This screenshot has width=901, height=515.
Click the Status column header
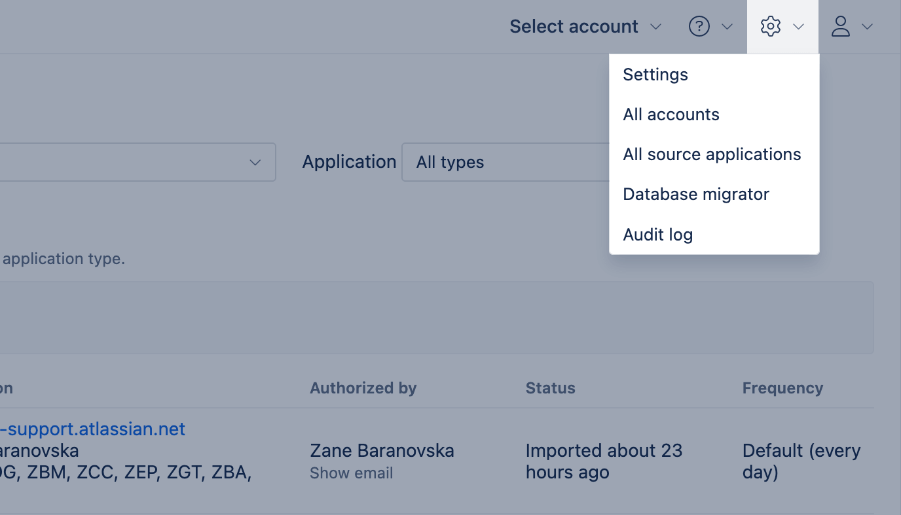click(x=551, y=388)
